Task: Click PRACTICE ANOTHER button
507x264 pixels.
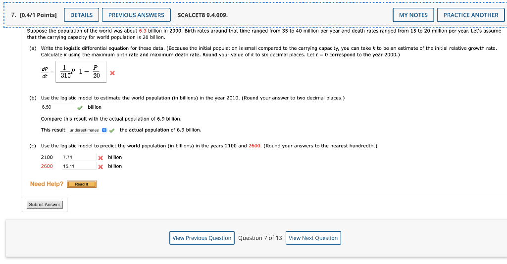Action: (471, 15)
